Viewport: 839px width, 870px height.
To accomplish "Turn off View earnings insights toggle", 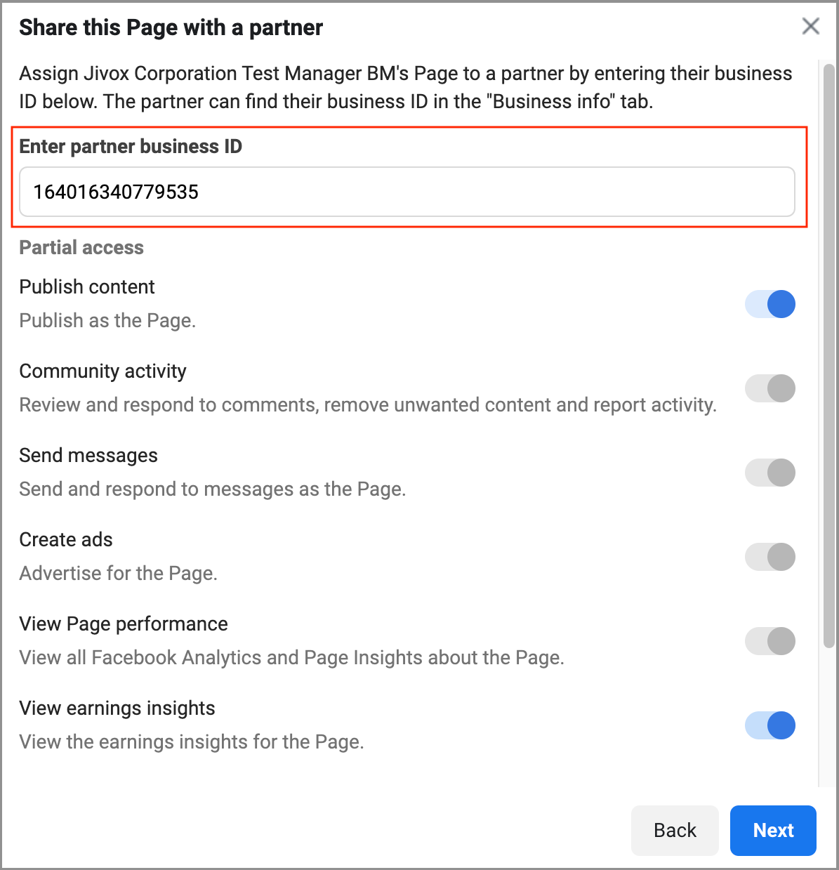I will [x=770, y=725].
